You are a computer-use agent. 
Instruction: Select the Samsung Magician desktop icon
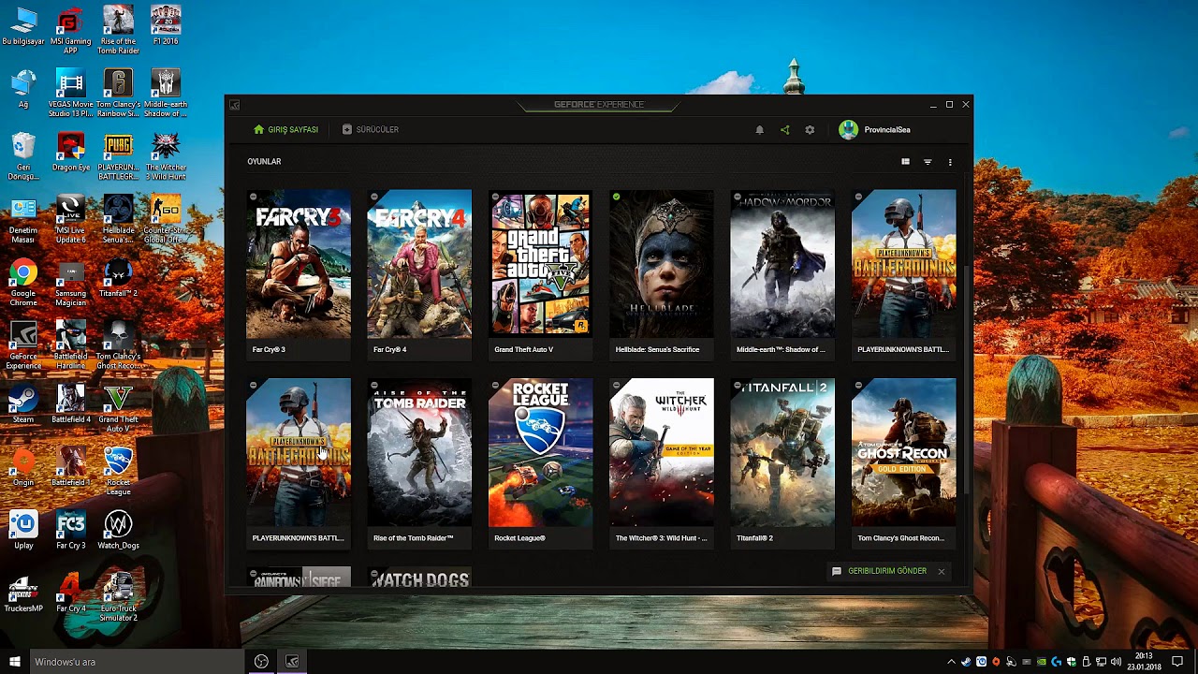point(70,283)
